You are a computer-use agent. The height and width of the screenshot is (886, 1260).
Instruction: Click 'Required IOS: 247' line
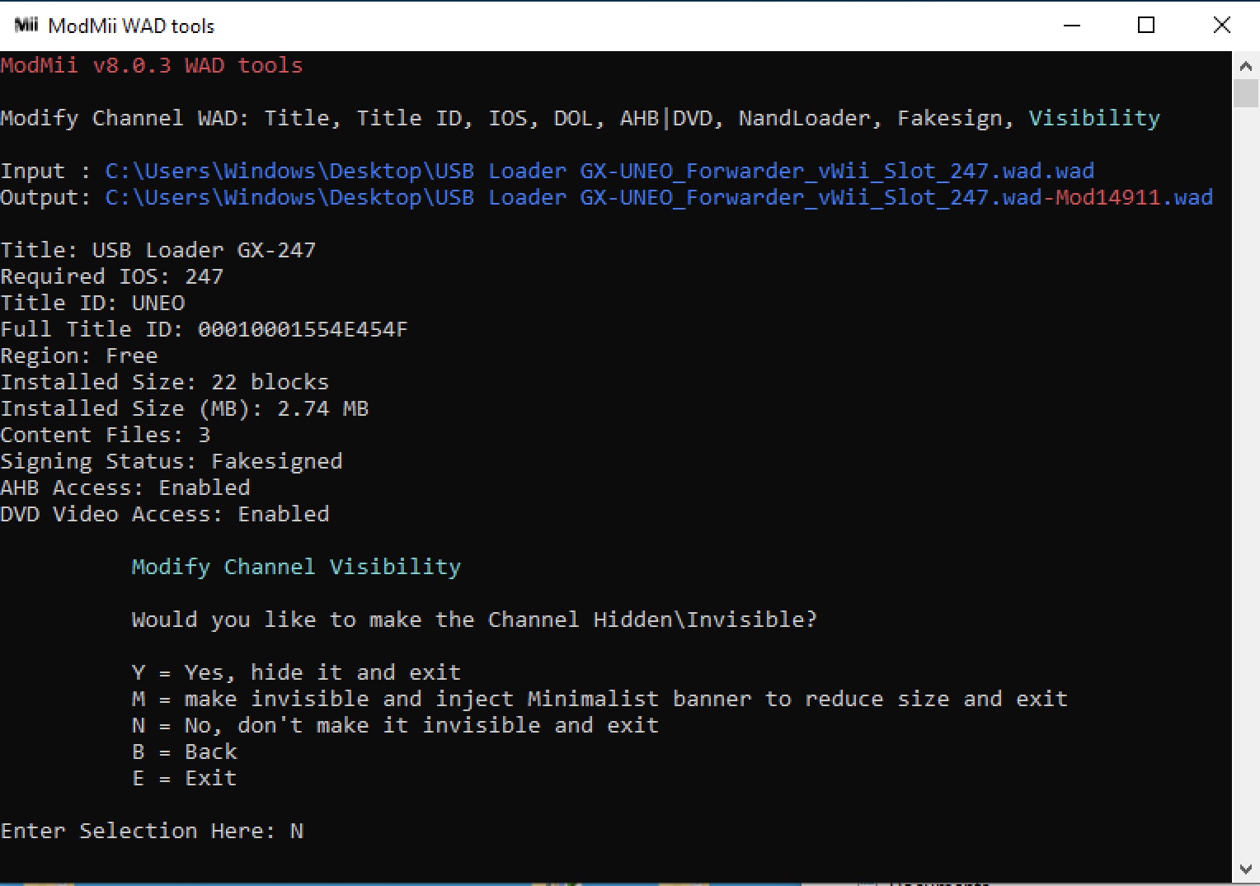point(112,276)
